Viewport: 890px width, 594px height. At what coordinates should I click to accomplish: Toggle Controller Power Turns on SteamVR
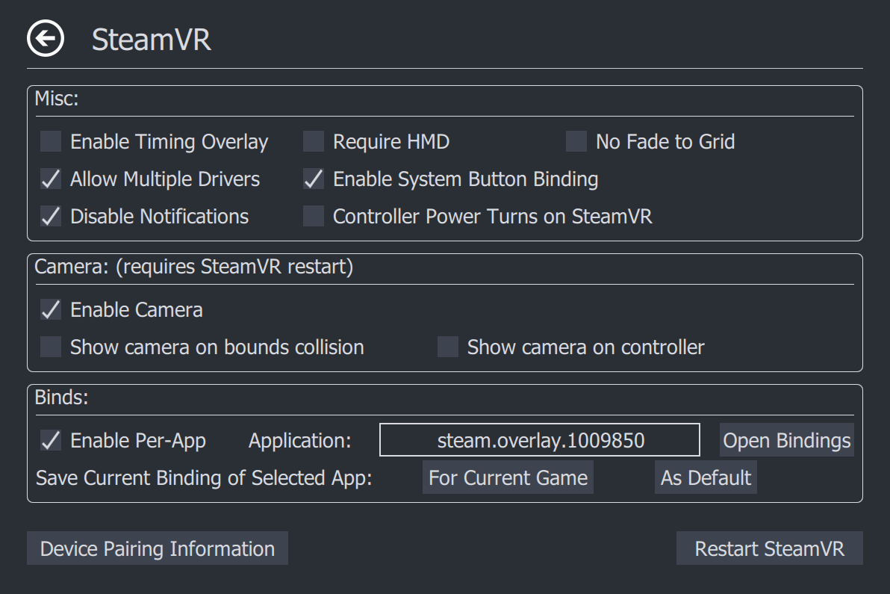[x=314, y=217]
